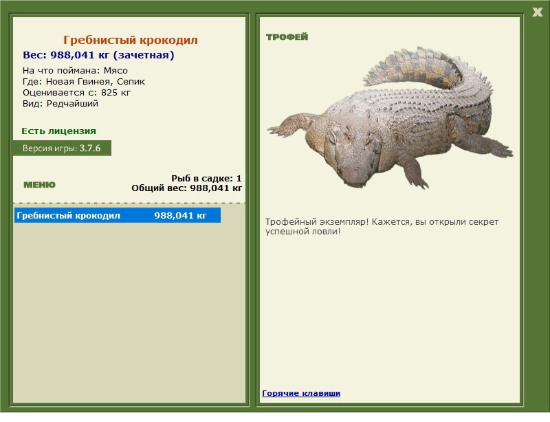Click the crocodile trophy image
This screenshot has width=550, height=422.
[389, 118]
